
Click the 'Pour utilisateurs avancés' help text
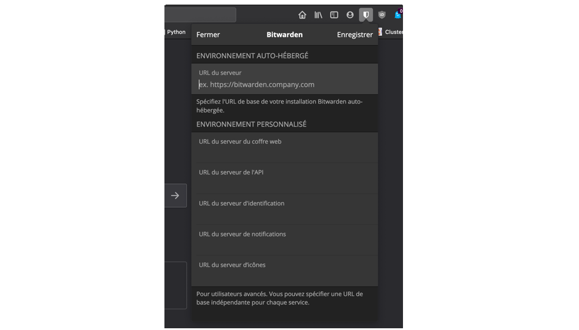click(x=280, y=298)
